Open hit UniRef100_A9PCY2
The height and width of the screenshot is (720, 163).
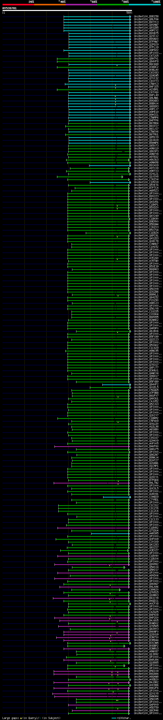tap(146, 30)
